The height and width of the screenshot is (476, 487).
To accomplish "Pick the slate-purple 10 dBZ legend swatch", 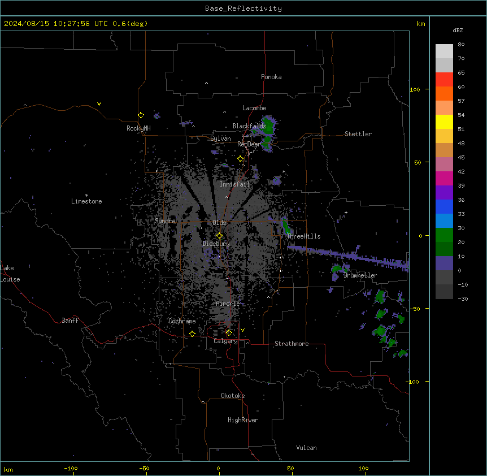I will pyautogui.click(x=444, y=263).
